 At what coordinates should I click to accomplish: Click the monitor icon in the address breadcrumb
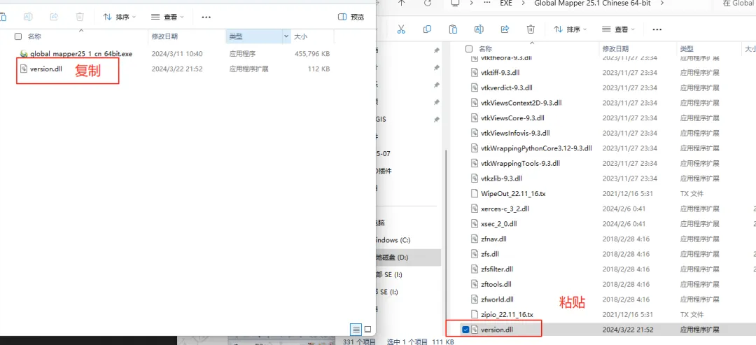pos(454,3)
